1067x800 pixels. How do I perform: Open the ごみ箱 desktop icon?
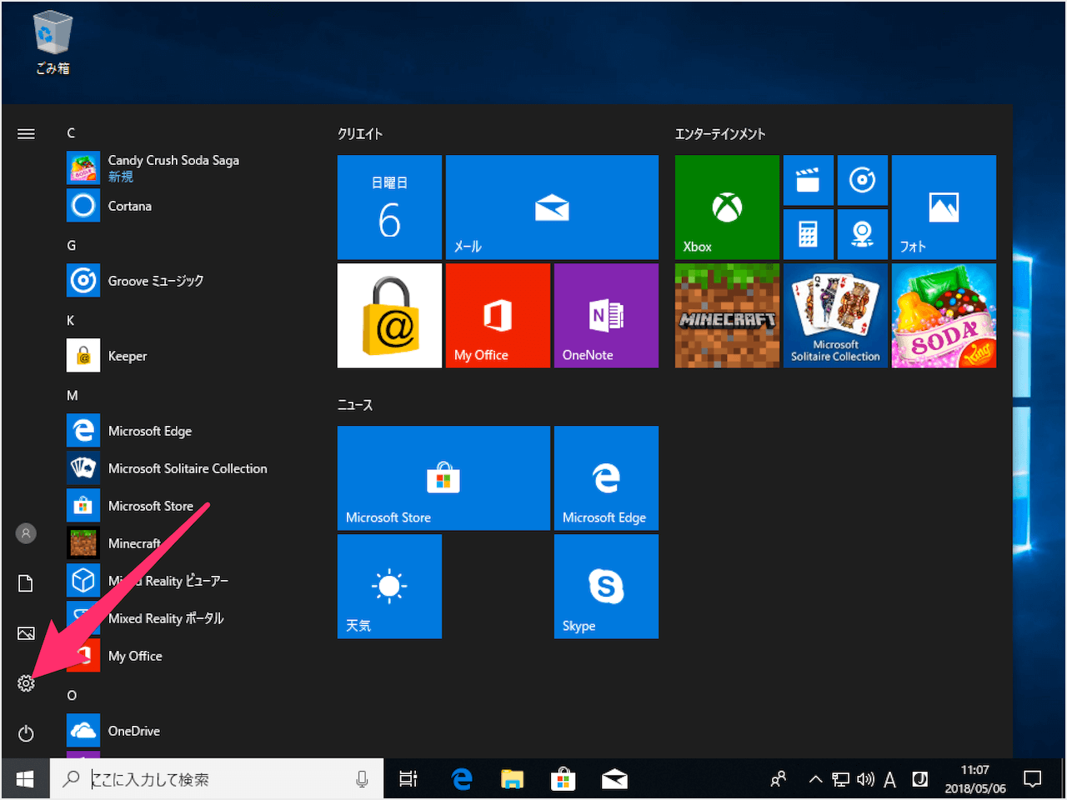tap(53, 43)
